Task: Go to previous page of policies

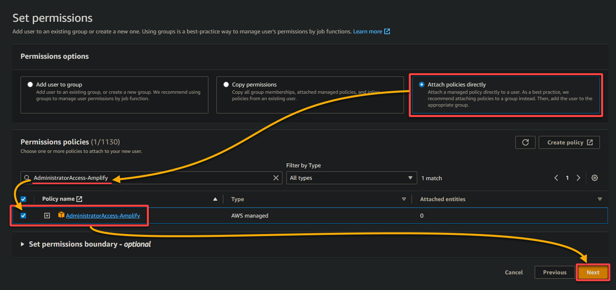Action: [556, 178]
